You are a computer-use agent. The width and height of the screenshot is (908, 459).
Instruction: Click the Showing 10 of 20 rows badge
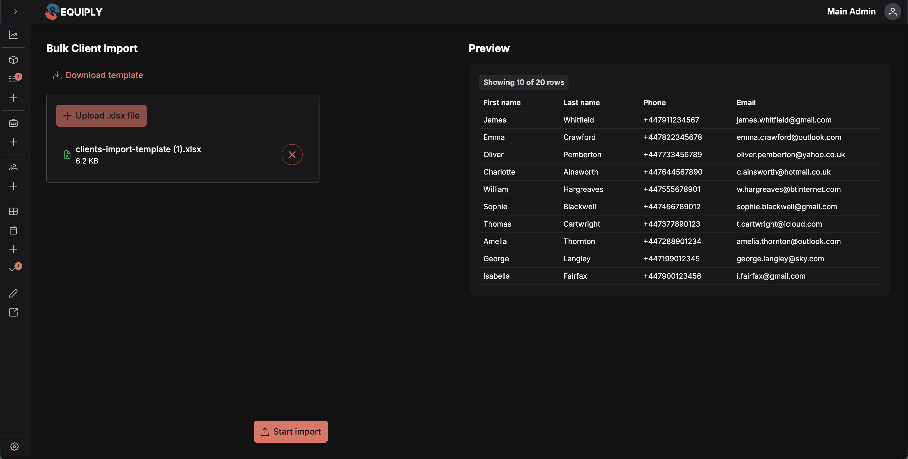click(x=523, y=82)
